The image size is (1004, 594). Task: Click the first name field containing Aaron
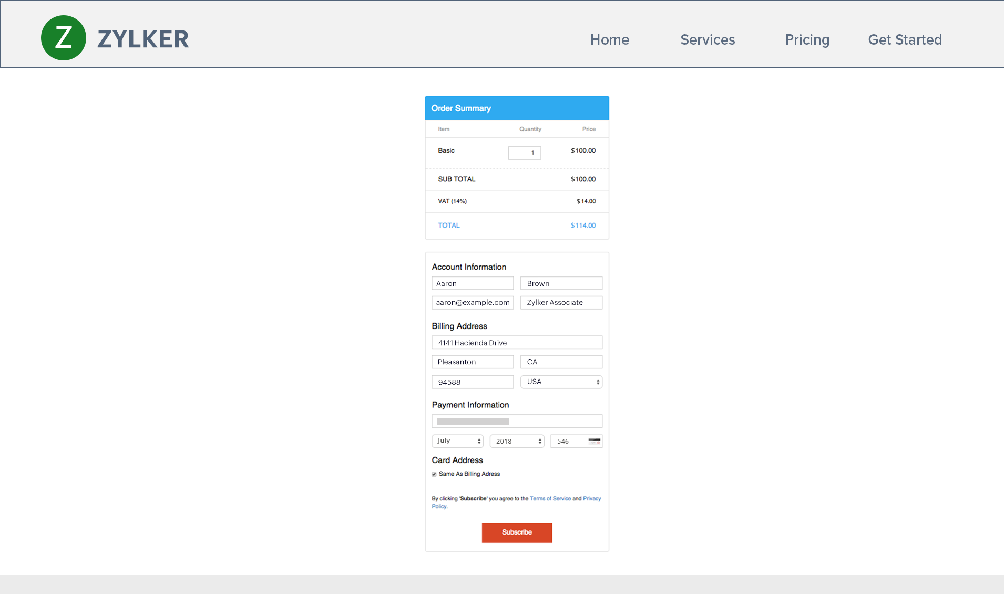click(x=472, y=283)
